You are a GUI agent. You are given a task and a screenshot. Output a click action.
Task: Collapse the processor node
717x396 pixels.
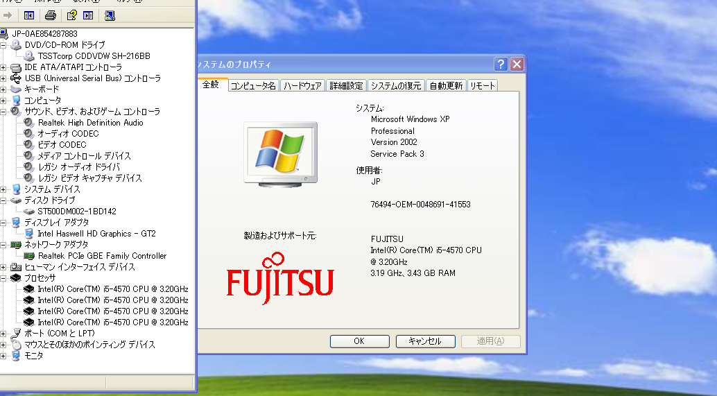click(3, 278)
